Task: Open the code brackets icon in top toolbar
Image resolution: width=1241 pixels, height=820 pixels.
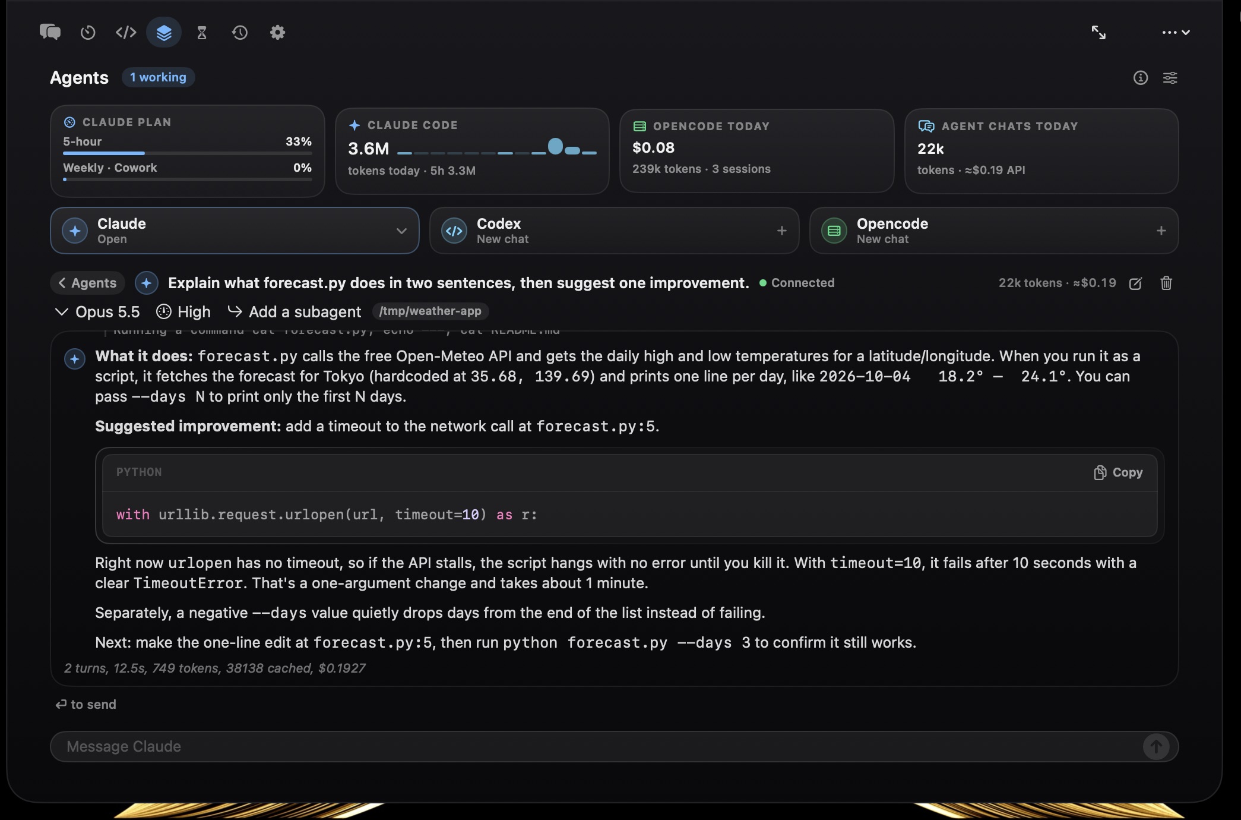Action: [126, 32]
